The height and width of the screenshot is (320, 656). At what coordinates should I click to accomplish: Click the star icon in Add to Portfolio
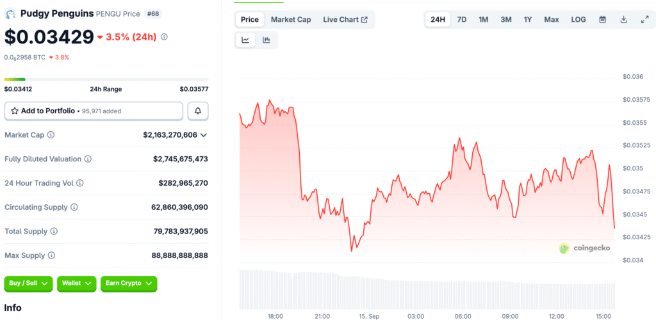point(15,111)
